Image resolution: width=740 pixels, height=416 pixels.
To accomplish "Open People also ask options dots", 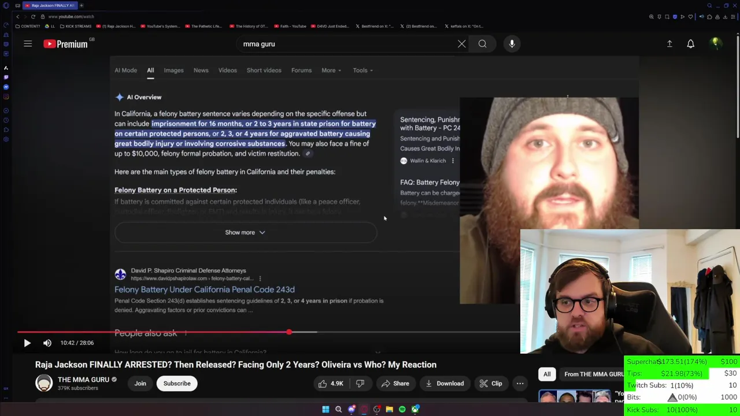I will (x=186, y=333).
